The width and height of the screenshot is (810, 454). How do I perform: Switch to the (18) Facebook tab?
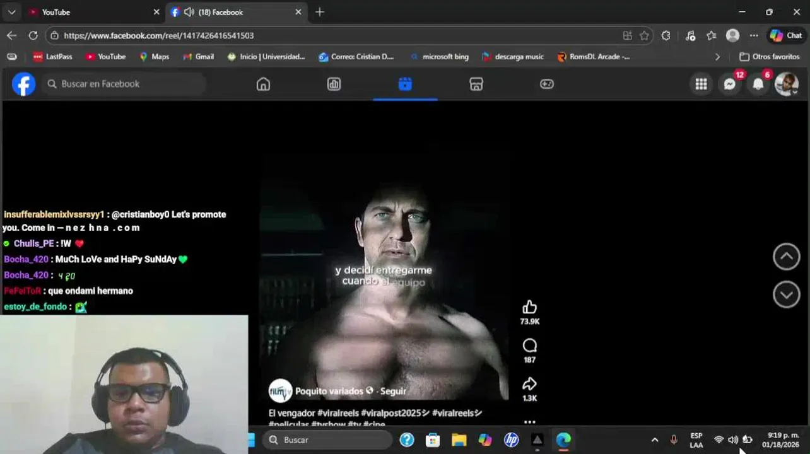click(x=237, y=12)
